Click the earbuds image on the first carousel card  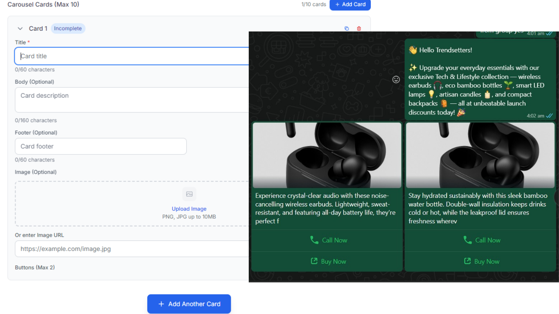pos(327,155)
